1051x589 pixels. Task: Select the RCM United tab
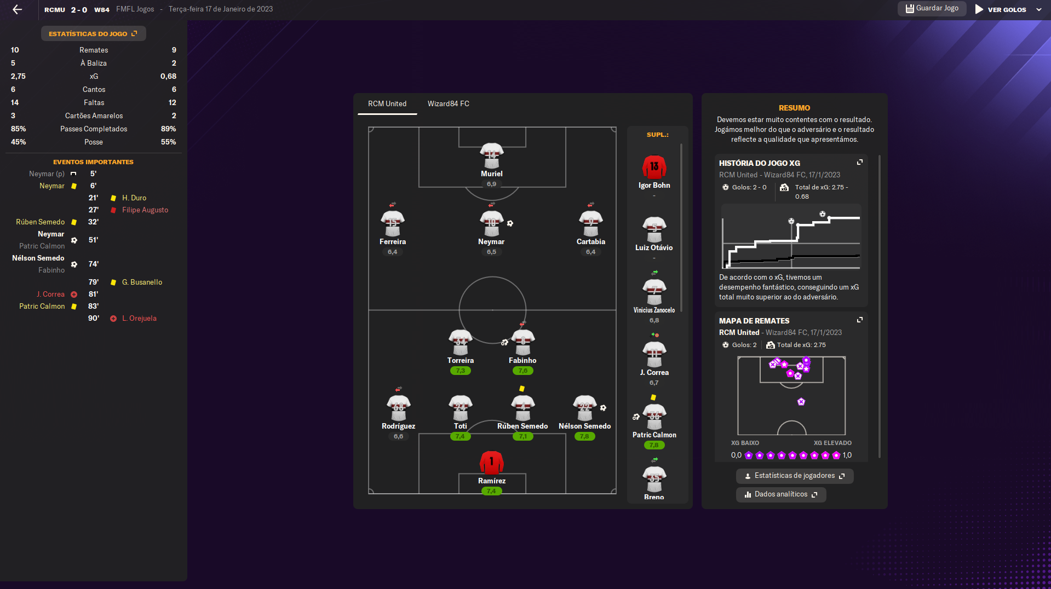[x=387, y=104]
